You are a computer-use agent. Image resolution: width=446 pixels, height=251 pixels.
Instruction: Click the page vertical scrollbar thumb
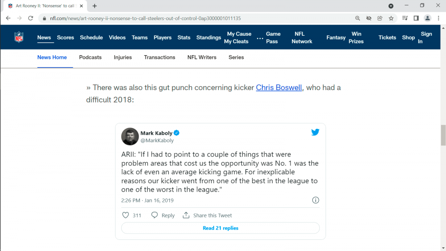(x=443, y=135)
